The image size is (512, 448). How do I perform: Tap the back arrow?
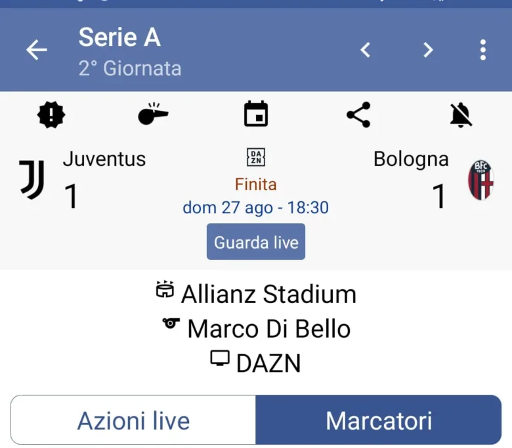37,51
